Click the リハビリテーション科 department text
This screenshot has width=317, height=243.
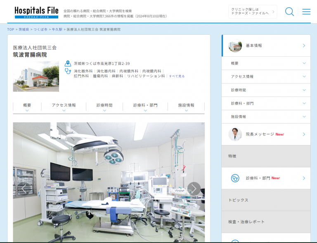146,76
